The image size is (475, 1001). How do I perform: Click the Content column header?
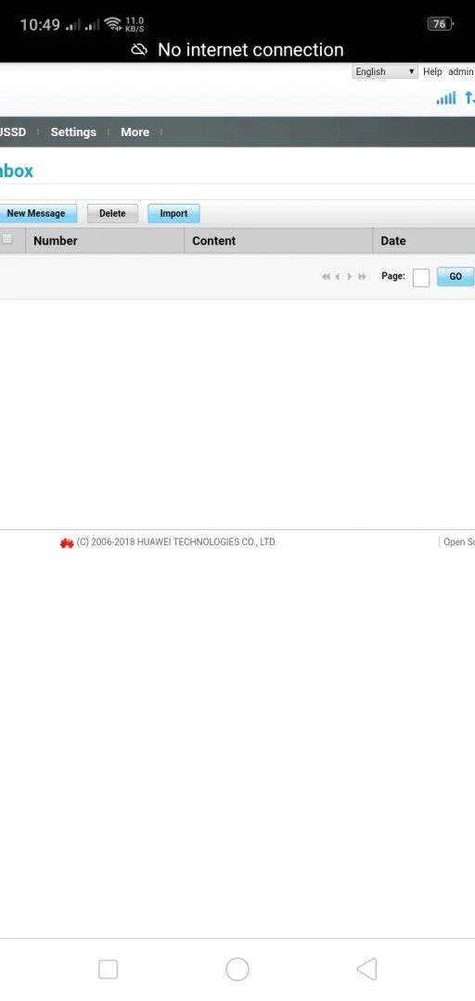pyautogui.click(x=278, y=241)
